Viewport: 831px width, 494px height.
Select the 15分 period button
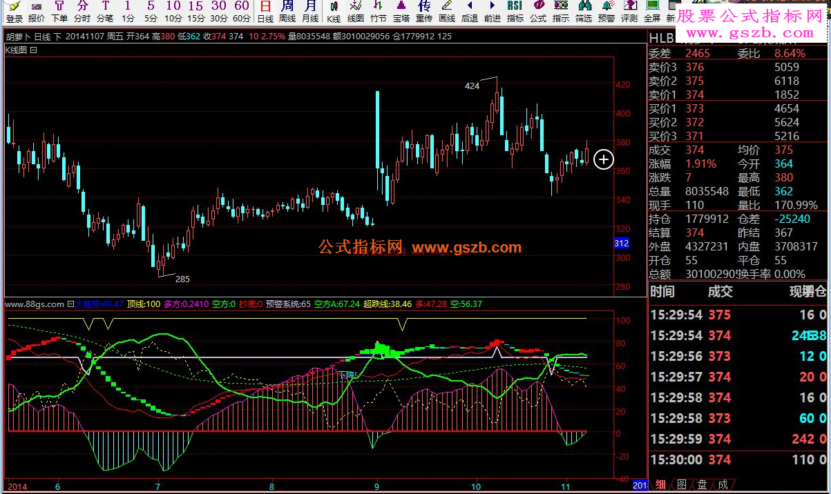(x=196, y=12)
